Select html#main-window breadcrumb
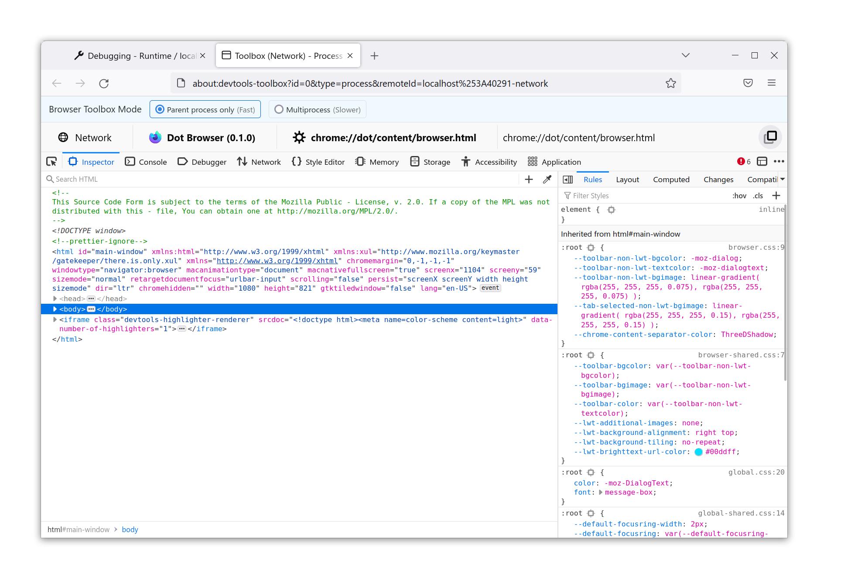 (x=79, y=529)
